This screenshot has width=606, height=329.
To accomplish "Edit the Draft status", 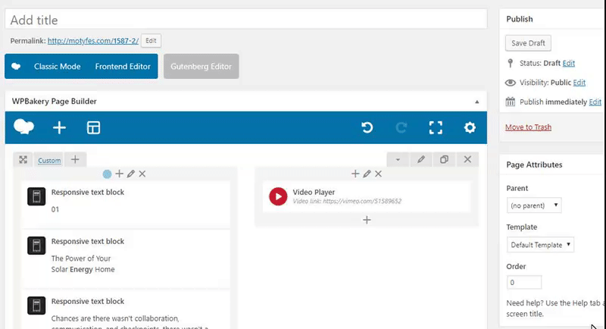I will tap(569, 63).
